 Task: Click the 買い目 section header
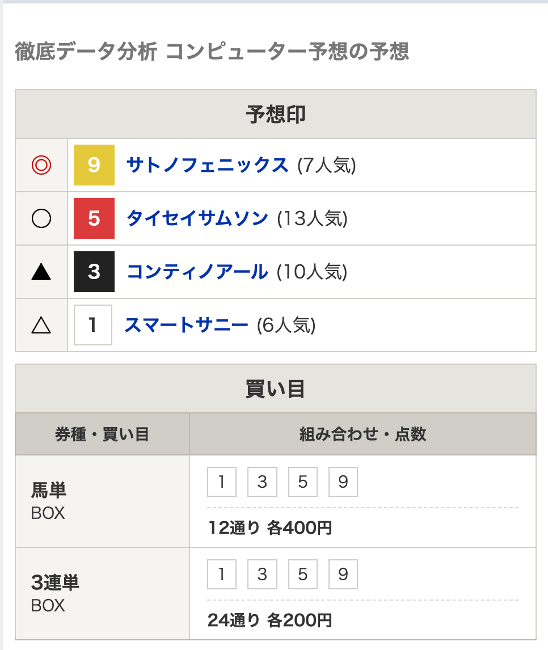point(276,389)
